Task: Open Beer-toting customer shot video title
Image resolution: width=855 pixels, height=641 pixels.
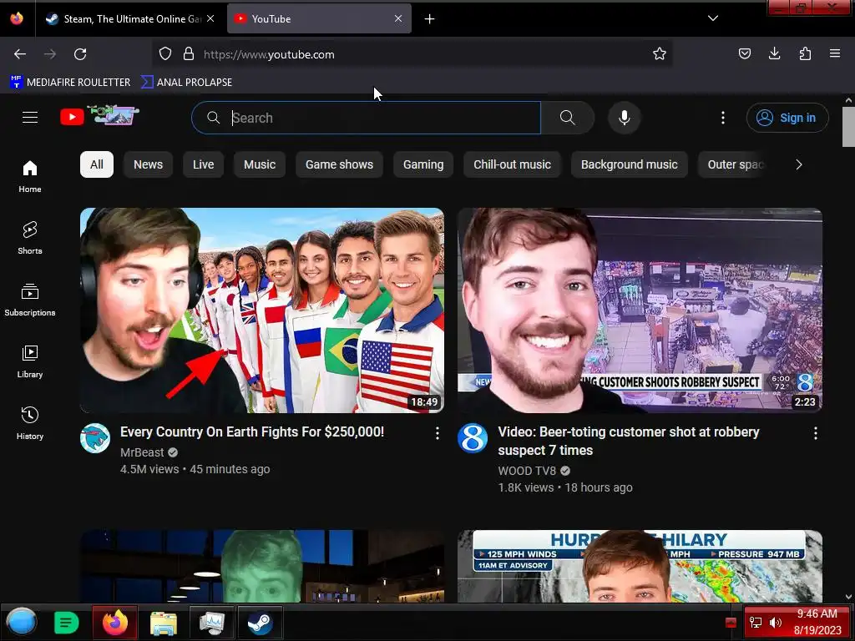Action: pos(629,441)
